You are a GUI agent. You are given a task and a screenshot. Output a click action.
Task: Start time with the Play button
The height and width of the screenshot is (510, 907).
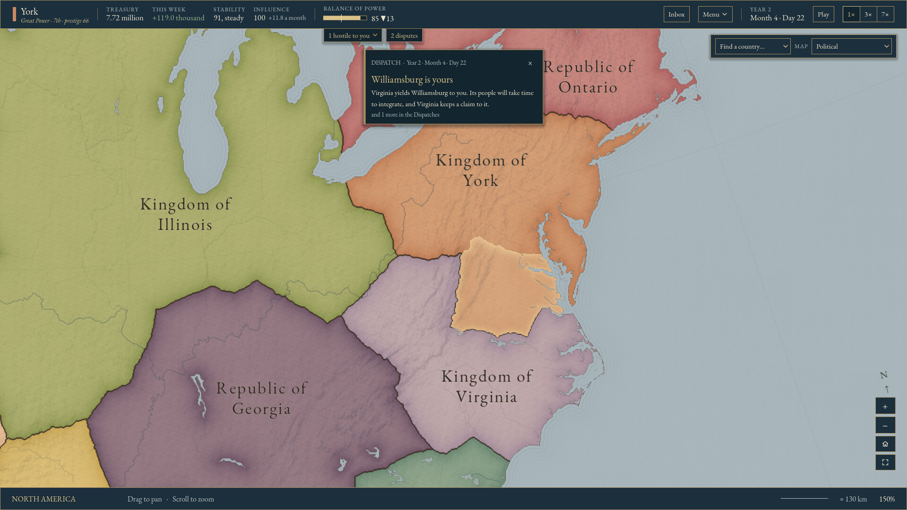[823, 14]
